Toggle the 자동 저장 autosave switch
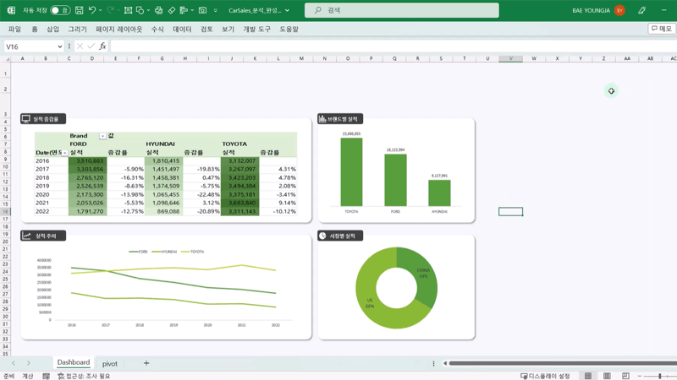Image resolution: width=677 pixels, height=380 pixels. 59,10
